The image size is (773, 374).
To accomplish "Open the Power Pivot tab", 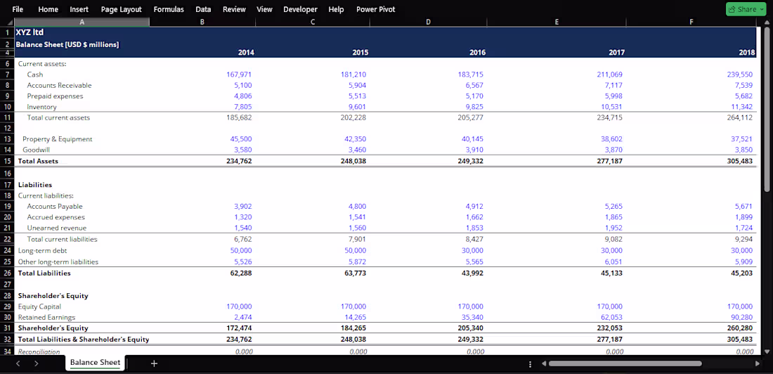I will click(376, 9).
